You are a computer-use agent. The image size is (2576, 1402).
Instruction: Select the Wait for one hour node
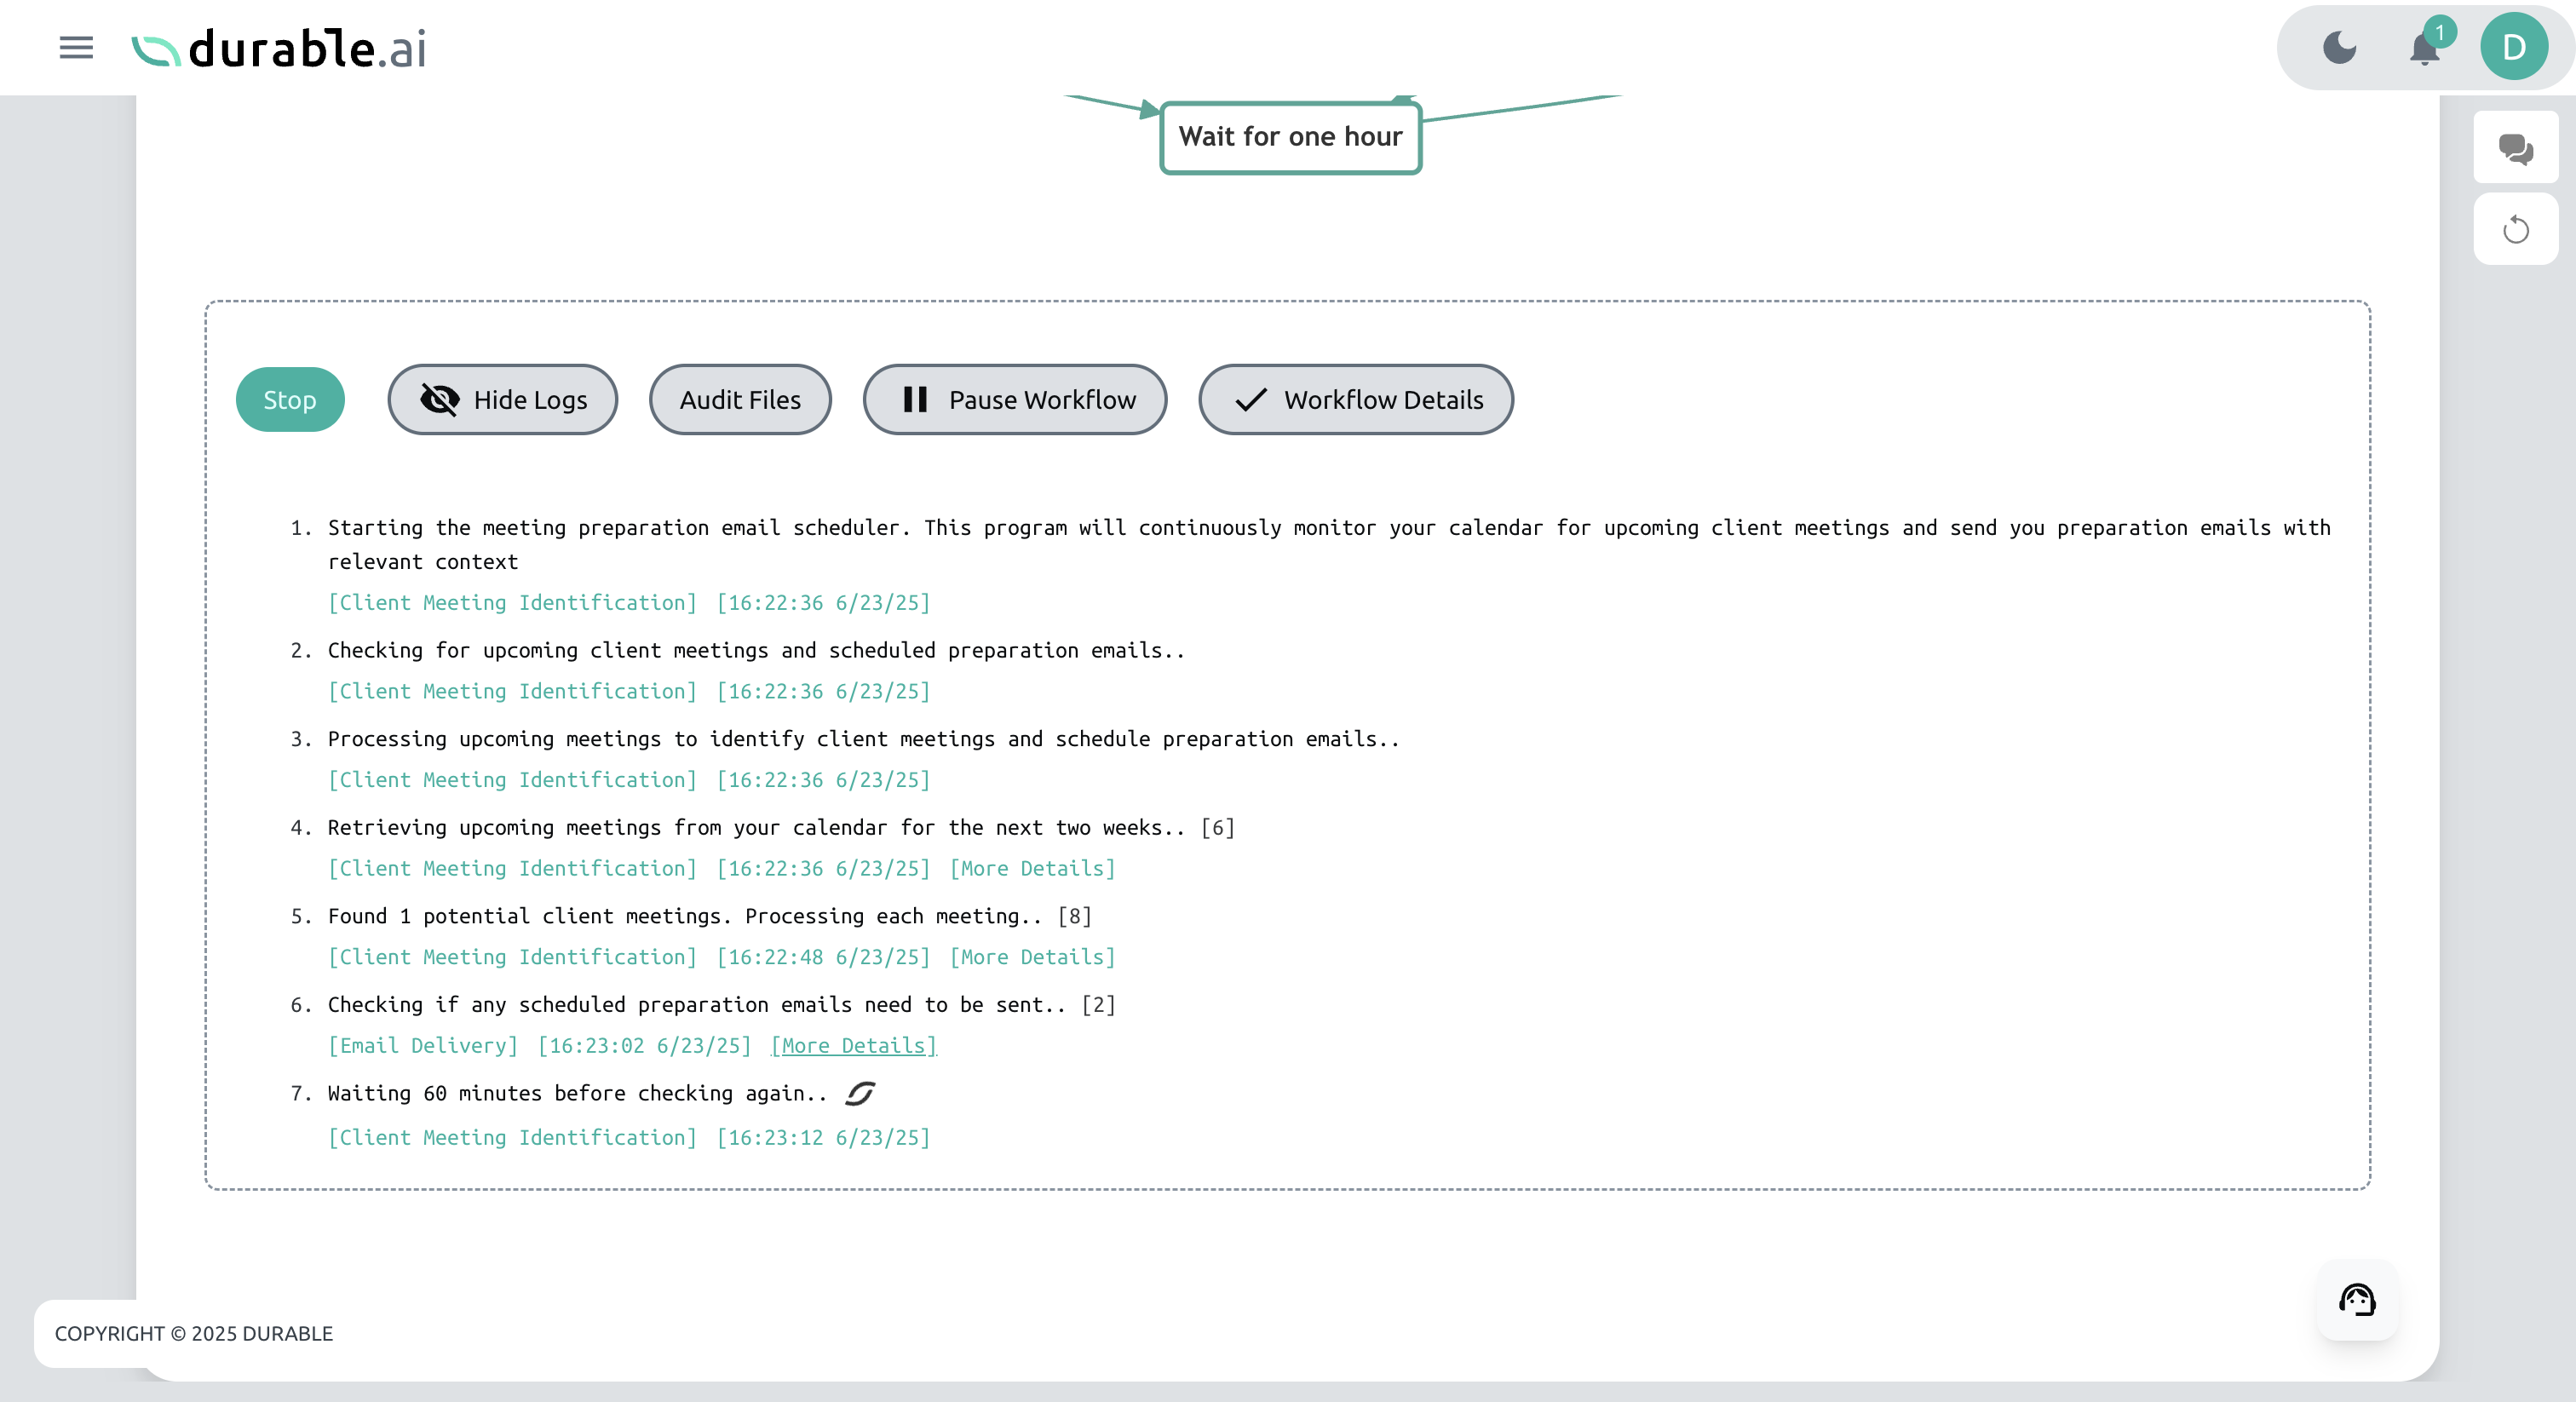coord(1290,137)
